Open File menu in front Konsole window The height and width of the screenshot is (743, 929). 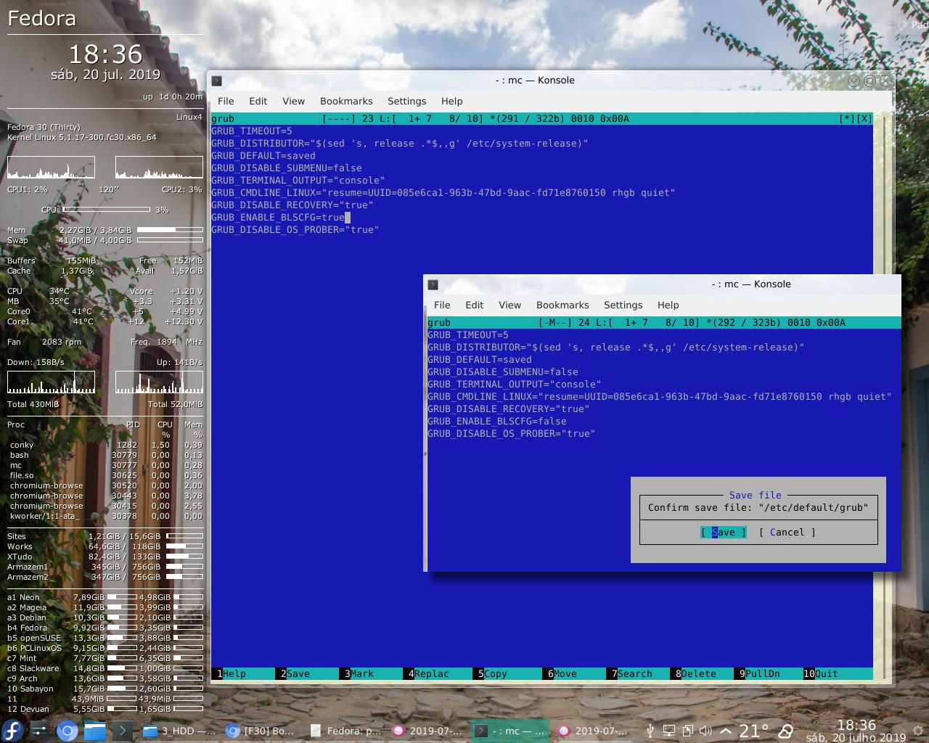442,305
